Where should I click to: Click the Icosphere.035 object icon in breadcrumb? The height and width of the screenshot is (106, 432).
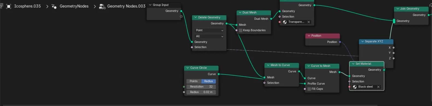[9, 6]
